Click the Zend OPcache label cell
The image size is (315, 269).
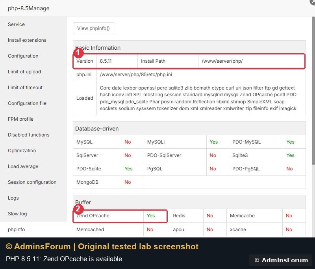(108, 216)
